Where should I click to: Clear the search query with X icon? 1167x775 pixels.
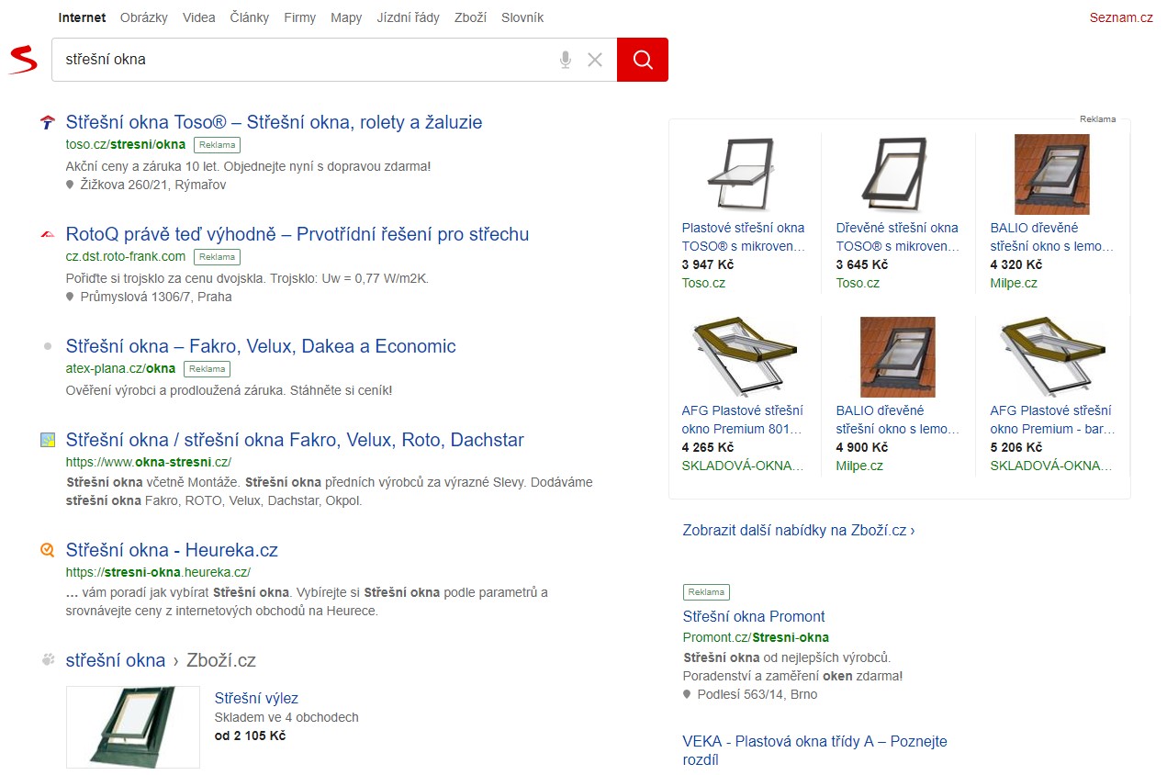pos(595,60)
